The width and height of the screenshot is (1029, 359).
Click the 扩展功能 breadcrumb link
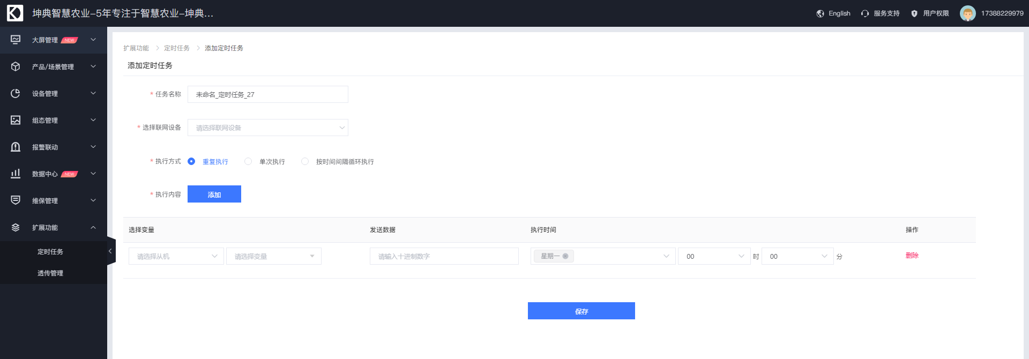tap(136, 48)
